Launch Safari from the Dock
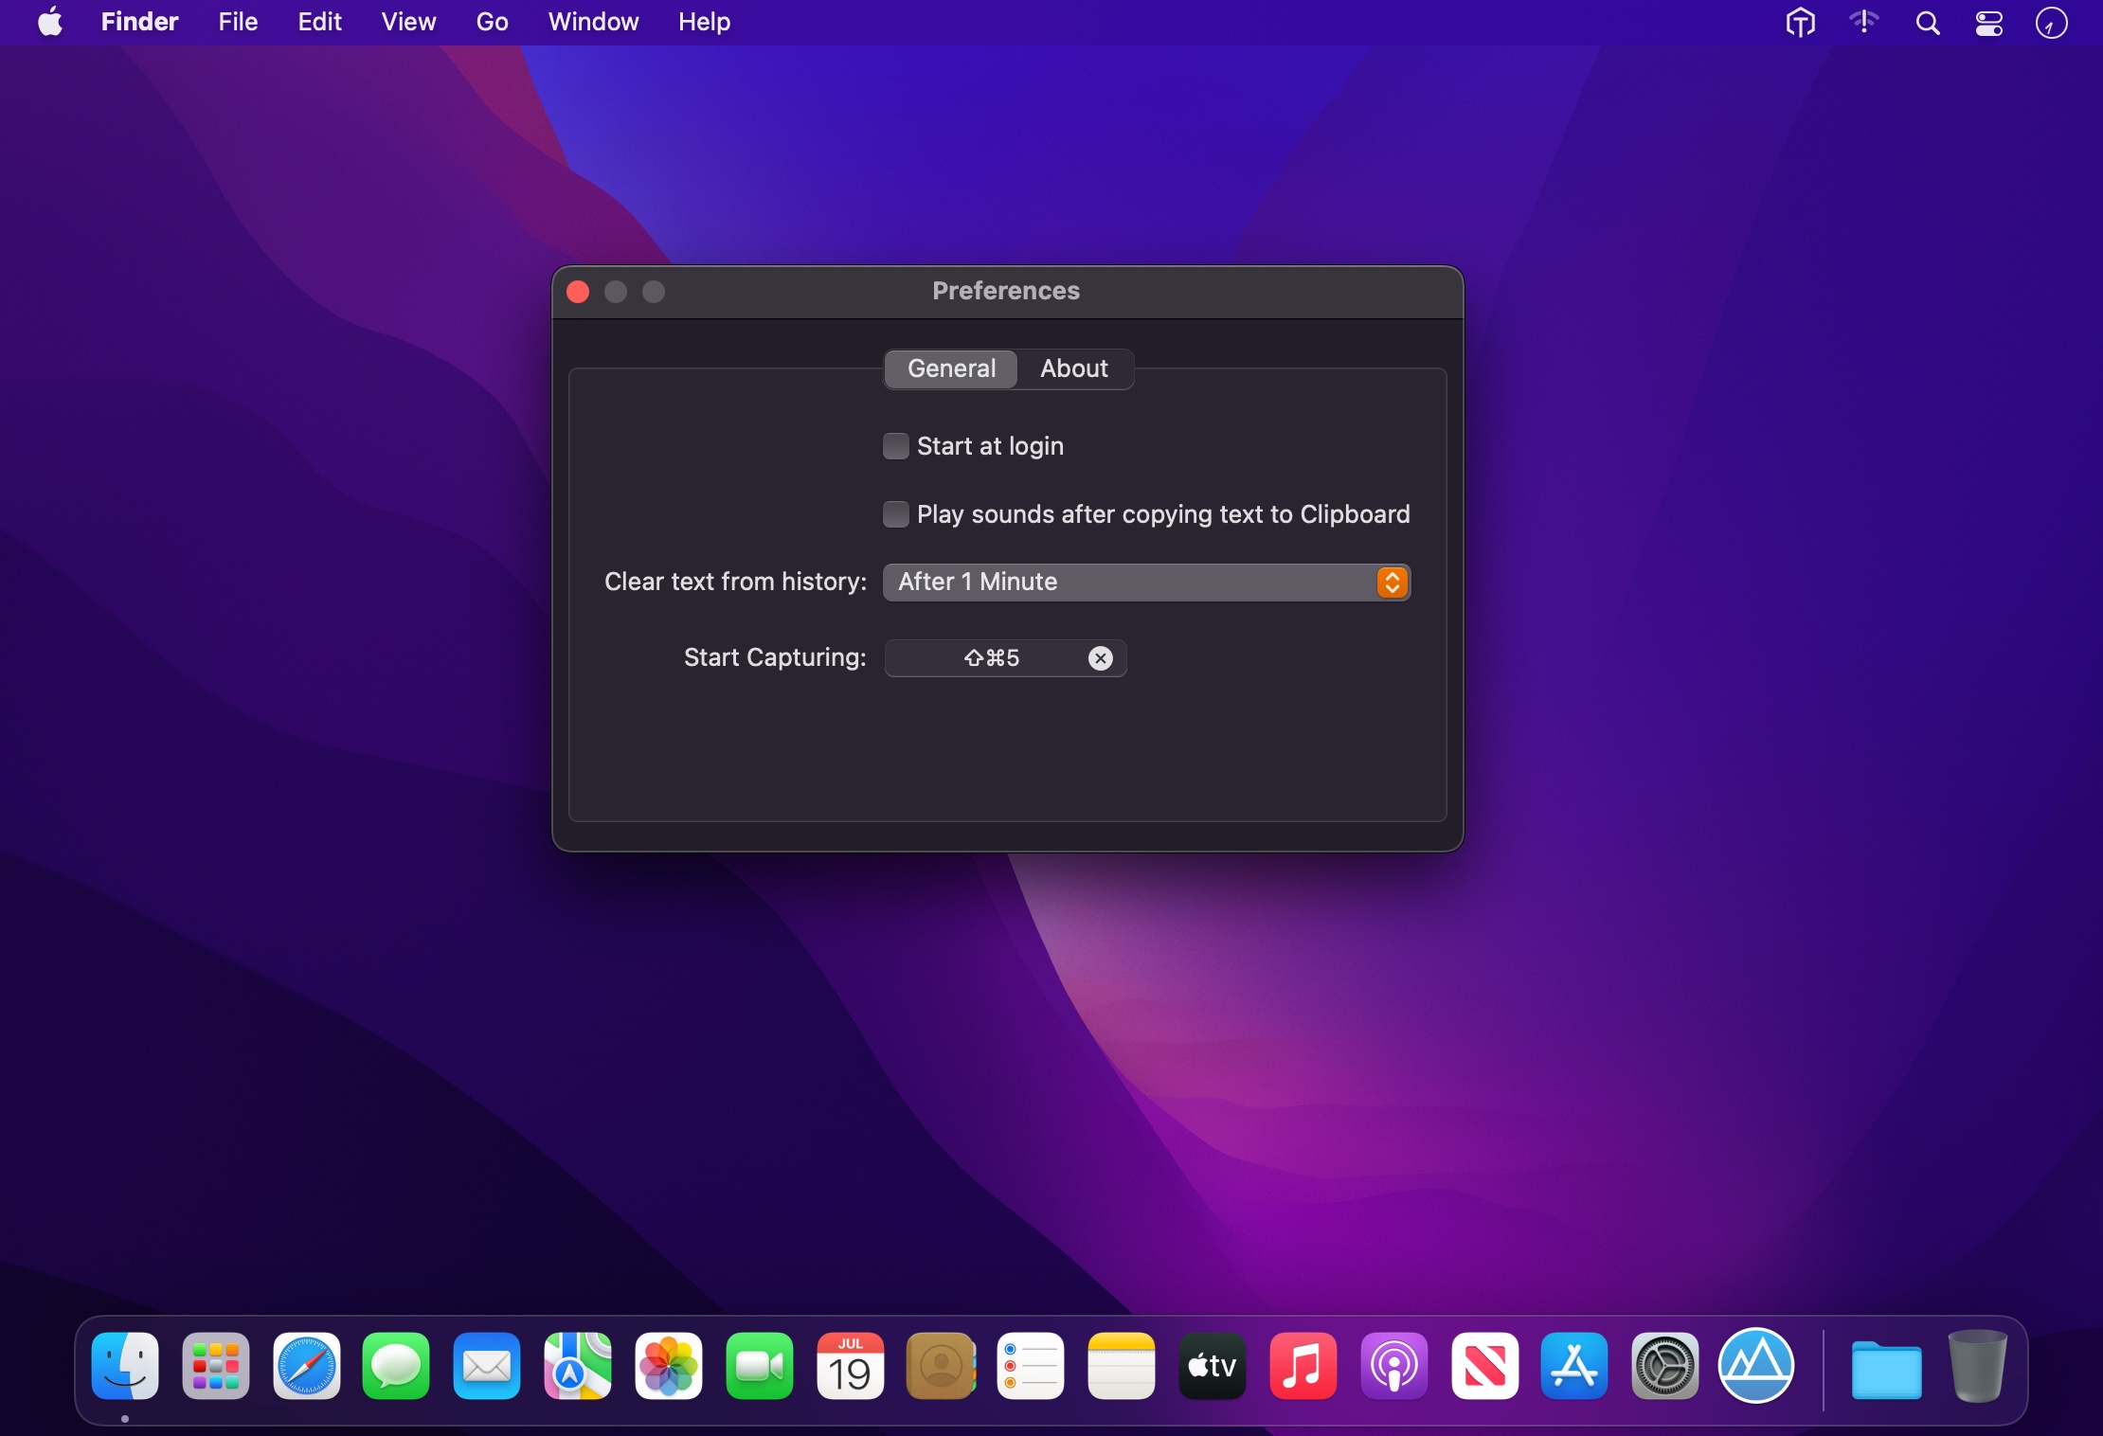 click(x=306, y=1366)
